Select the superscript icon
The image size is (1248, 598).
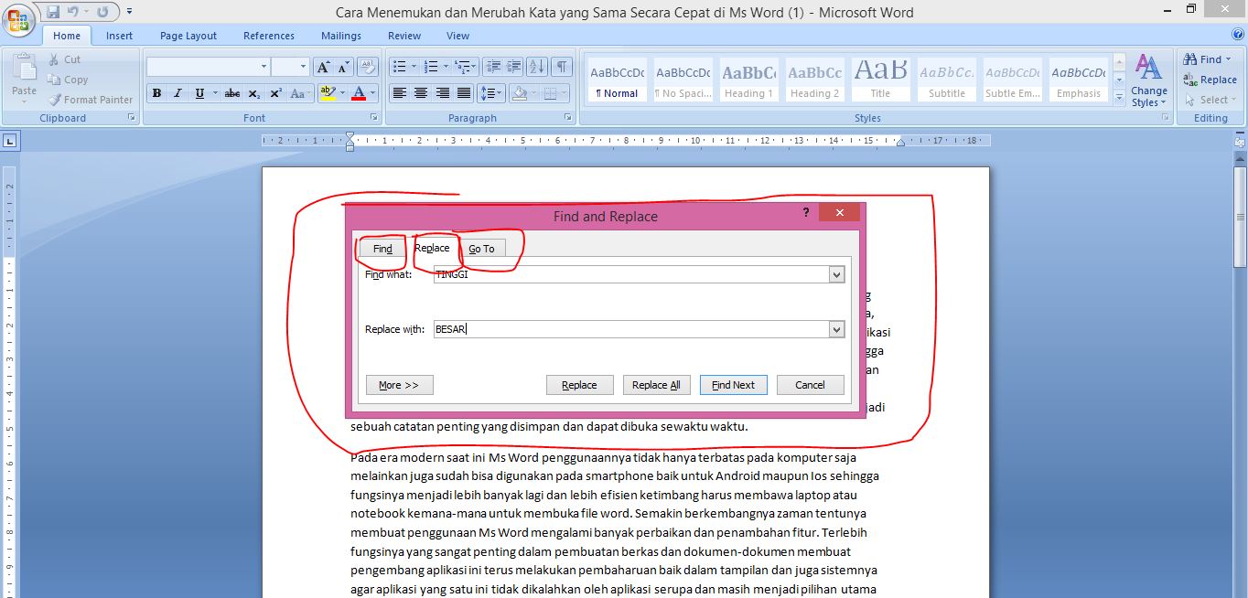tap(274, 92)
